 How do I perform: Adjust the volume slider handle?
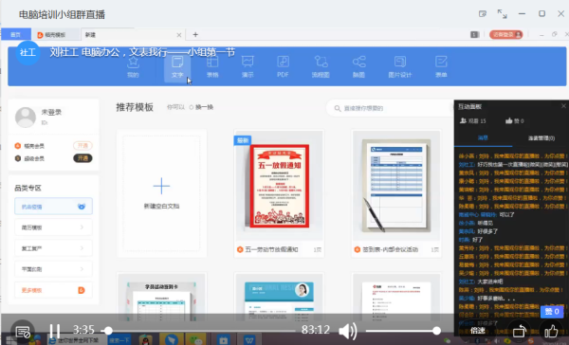436,331
